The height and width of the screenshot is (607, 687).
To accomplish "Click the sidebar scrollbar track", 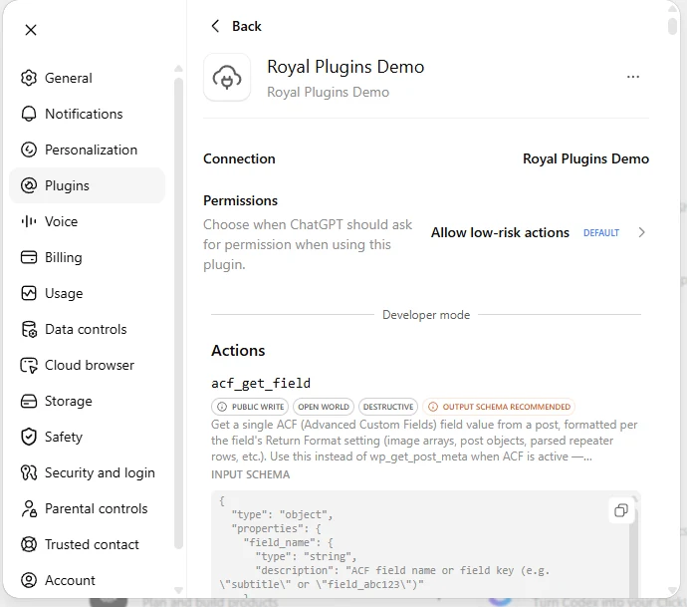I will (178, 314).
